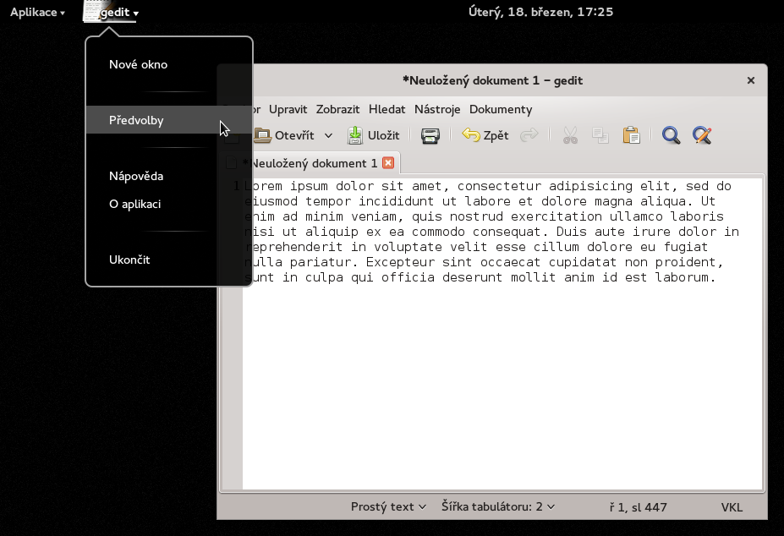
Task: Click the Otevřít folder toolbar button
Action: pyautogui.click(x=284, y=135)
